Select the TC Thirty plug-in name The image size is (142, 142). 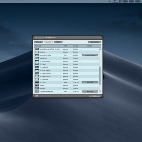point(43,82)
